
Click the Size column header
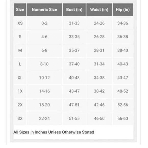tap(20, 10)
